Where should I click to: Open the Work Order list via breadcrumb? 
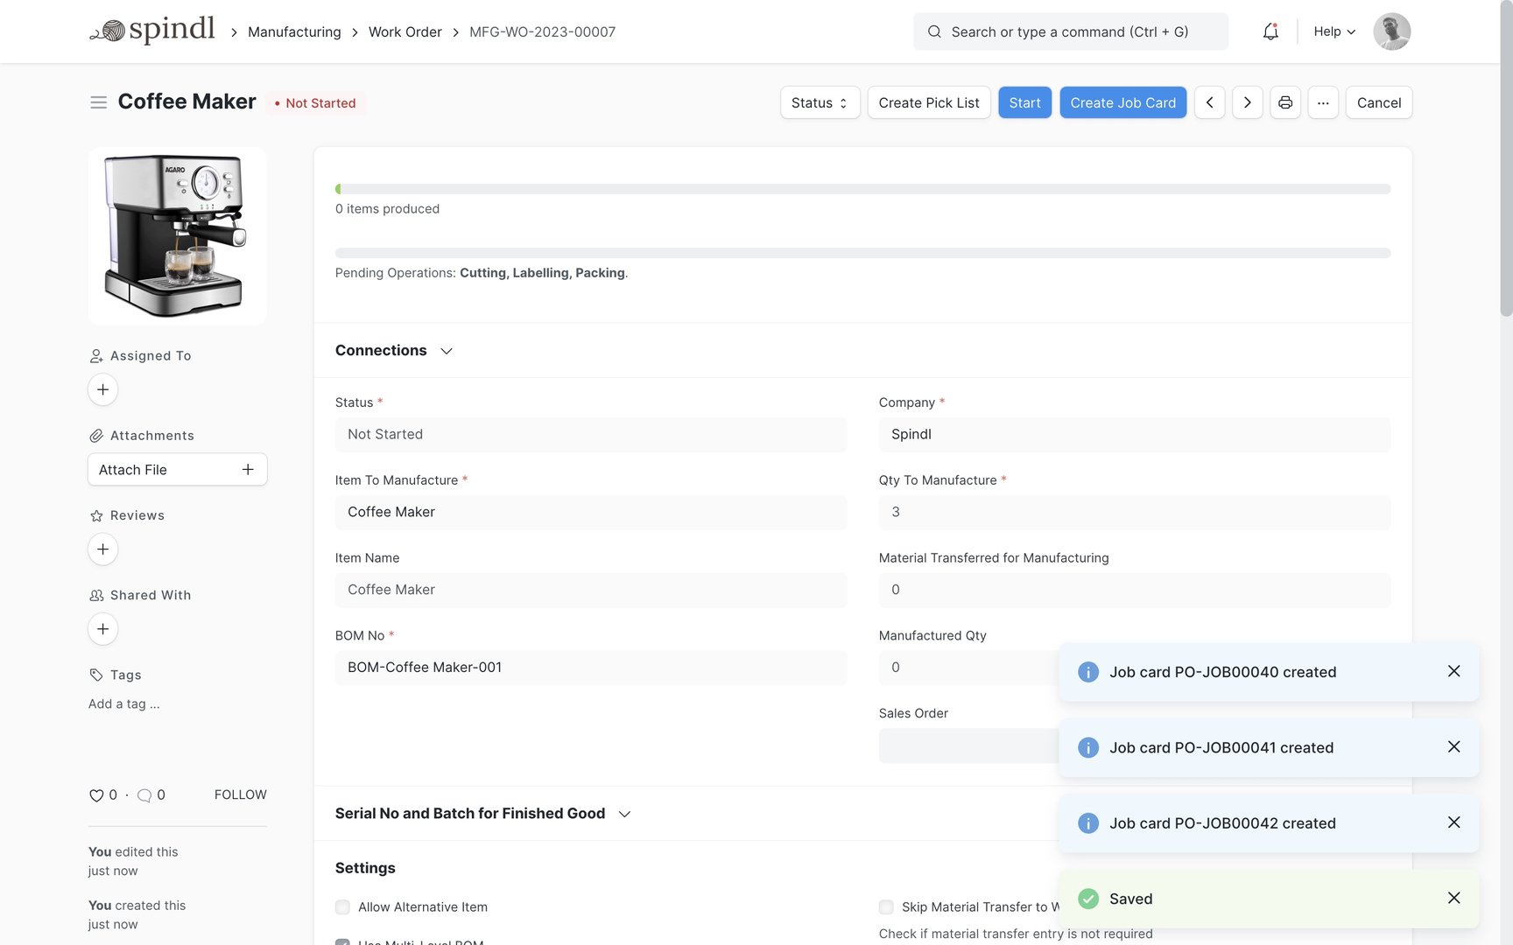405,31
